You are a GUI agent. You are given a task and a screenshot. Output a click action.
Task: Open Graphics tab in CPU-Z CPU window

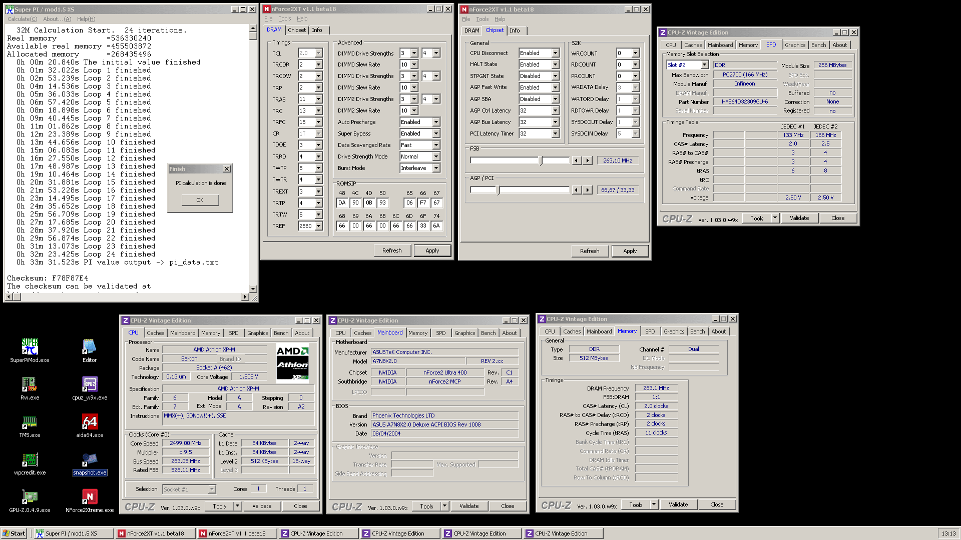click(x=257, y=333)
